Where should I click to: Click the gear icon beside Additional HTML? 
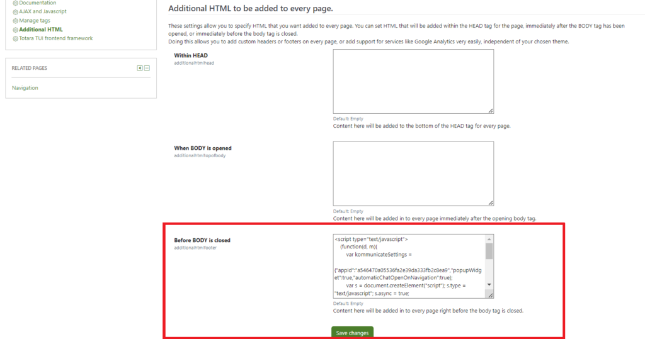[x=15, y=30]
